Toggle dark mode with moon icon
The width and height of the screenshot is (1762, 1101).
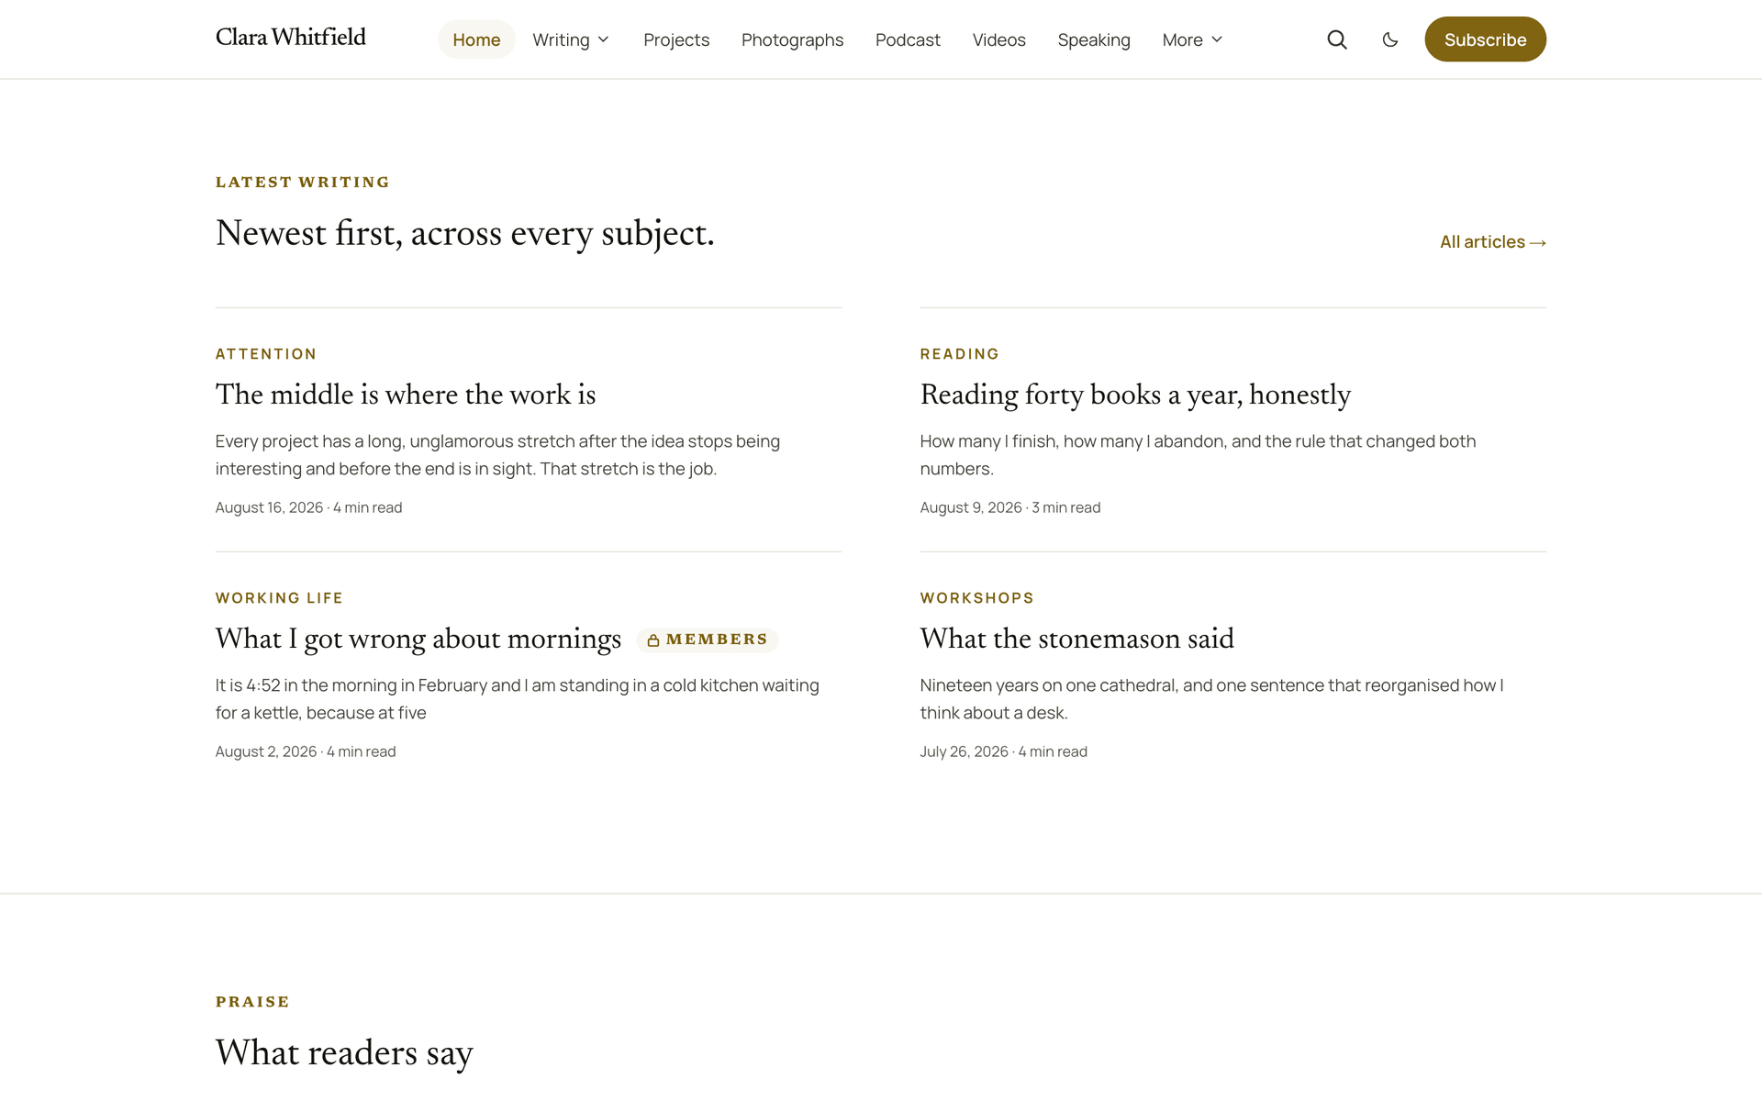pos(1390,39)
